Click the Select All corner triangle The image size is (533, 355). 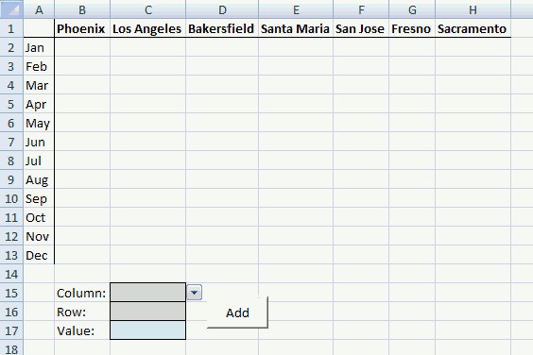(x=11, y=9)
